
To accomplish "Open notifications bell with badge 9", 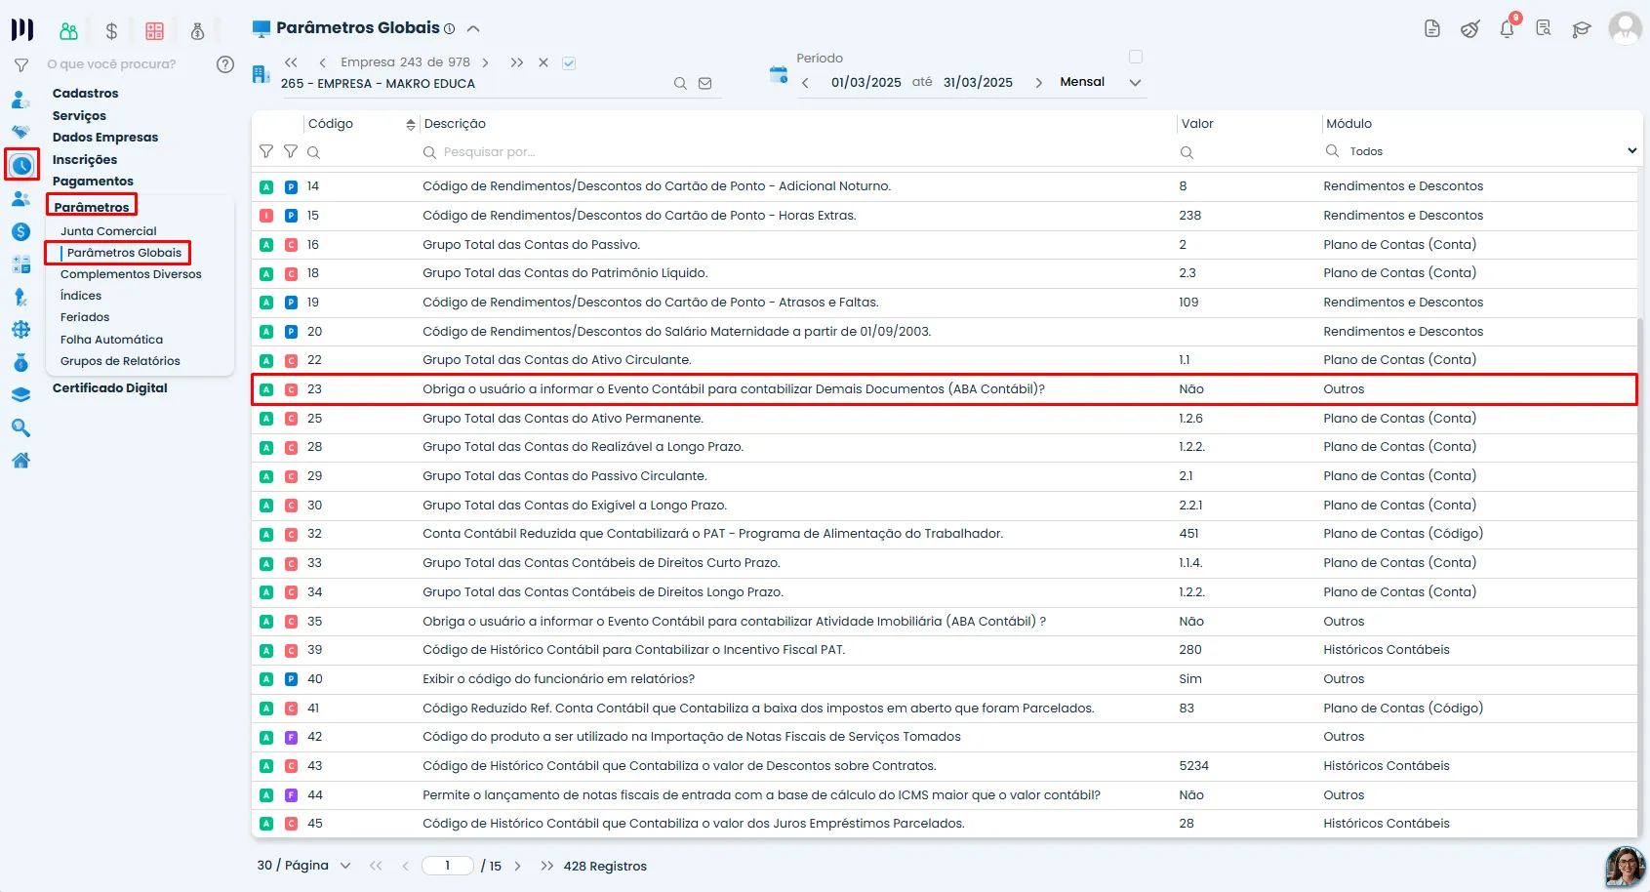I will (1508, 27).
